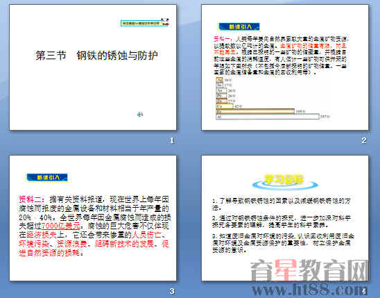Click the short Cu bar in the chart

[225, 106]
